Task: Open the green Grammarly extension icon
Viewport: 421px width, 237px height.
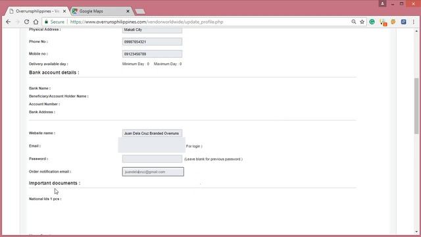Action: tap(372, 22)
